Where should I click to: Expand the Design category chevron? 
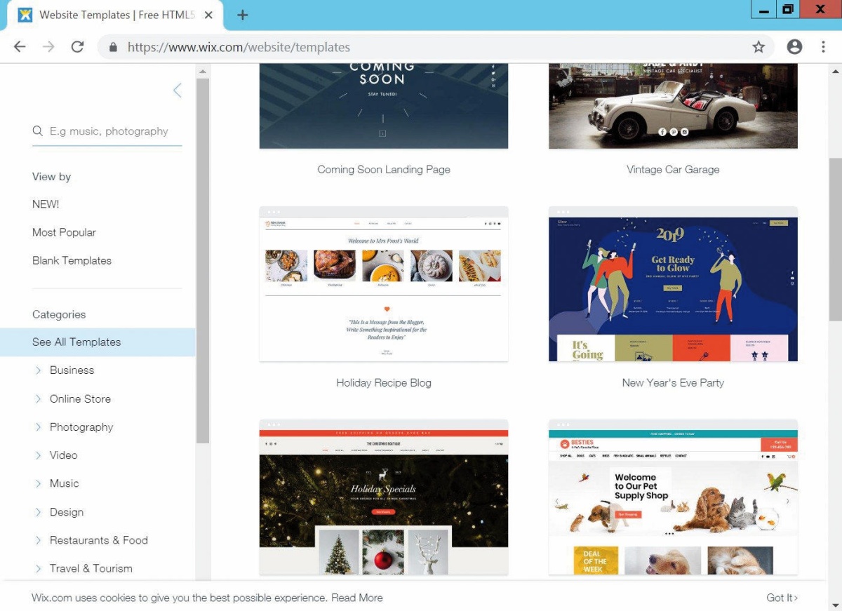coord(39,512)
